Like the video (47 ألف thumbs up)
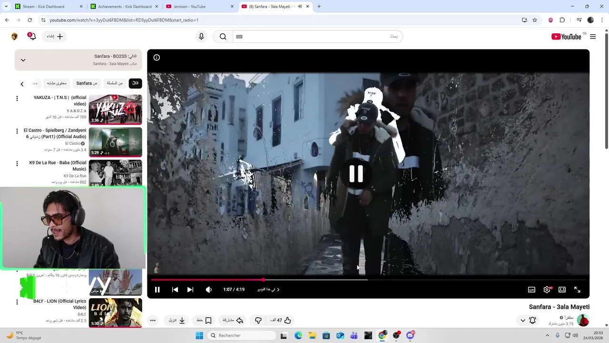Viewport: 609px width, 343px height. point(281,320)
